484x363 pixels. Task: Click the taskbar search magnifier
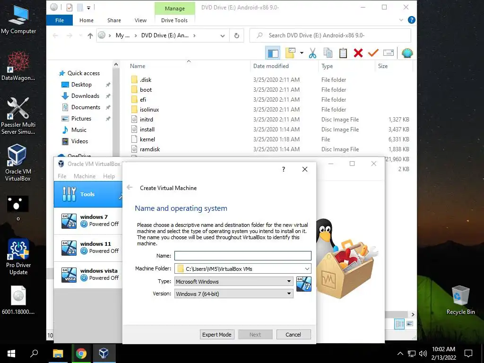tap(34, 354)
